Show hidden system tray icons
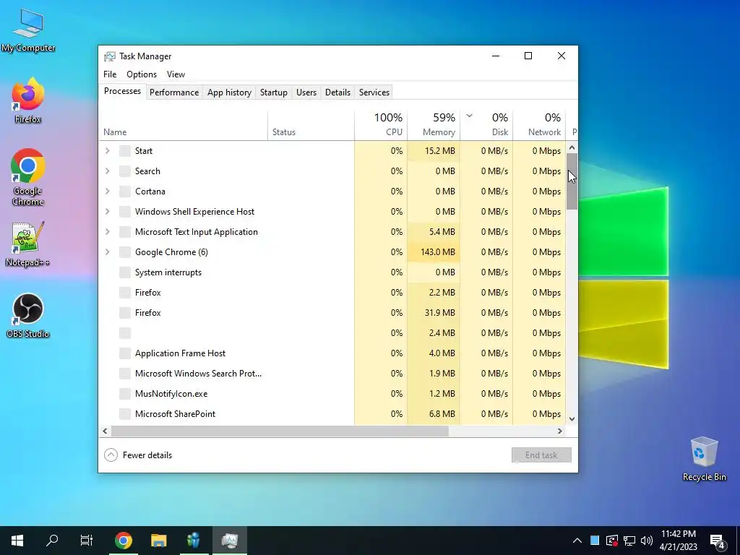 click(x=577, y=541)
